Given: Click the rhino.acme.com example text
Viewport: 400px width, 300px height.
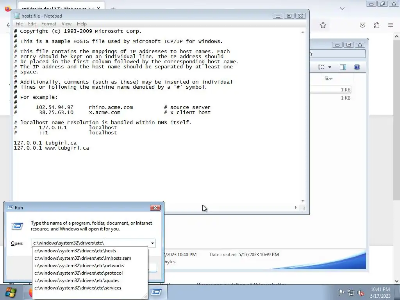Looking at the screenshot, I should (x=111, y=107).
